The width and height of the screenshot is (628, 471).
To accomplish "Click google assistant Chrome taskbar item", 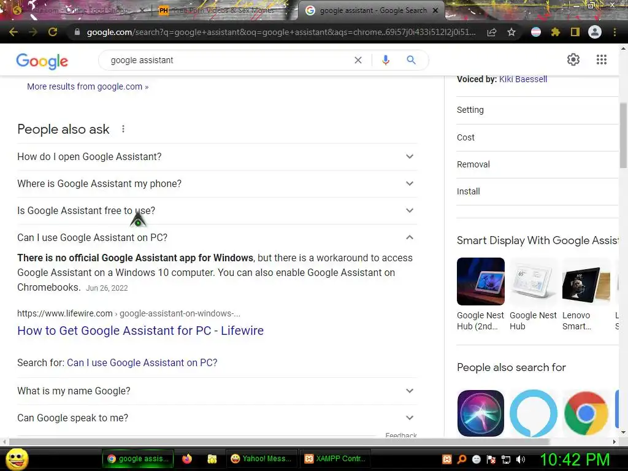I will click(138, 459).
